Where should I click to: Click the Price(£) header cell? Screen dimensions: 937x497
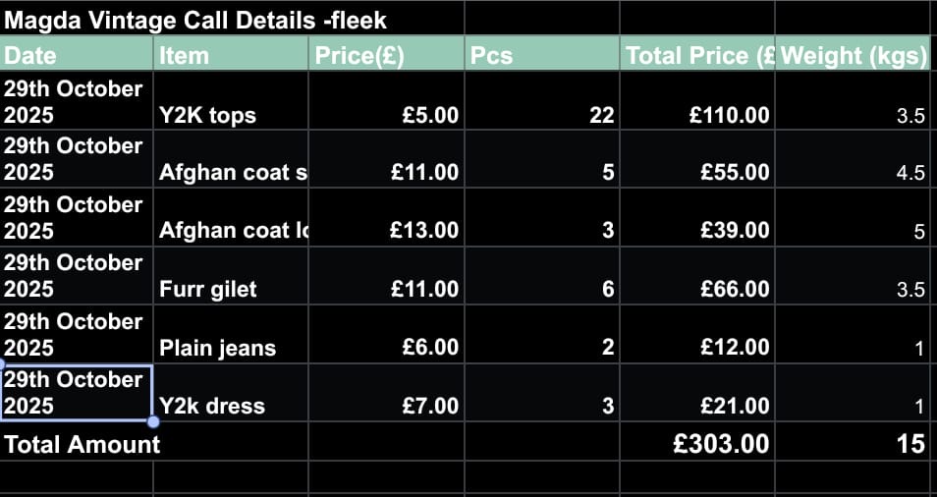(386, 55)
